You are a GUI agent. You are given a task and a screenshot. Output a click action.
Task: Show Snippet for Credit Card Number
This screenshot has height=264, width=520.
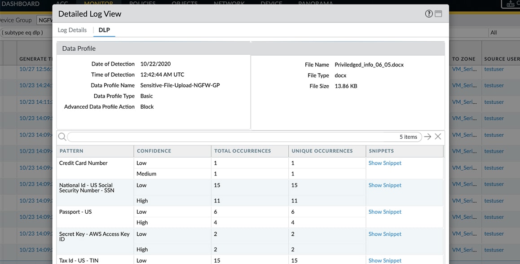[x=385, y=163]
